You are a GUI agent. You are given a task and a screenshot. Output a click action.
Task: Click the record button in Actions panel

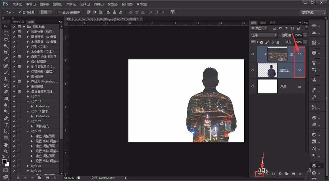click(25, 178)
